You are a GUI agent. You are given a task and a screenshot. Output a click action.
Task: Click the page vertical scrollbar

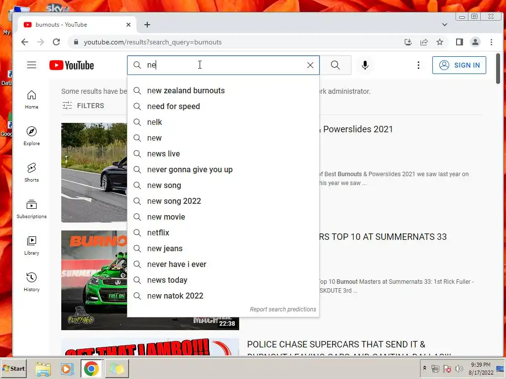(498, 68)
